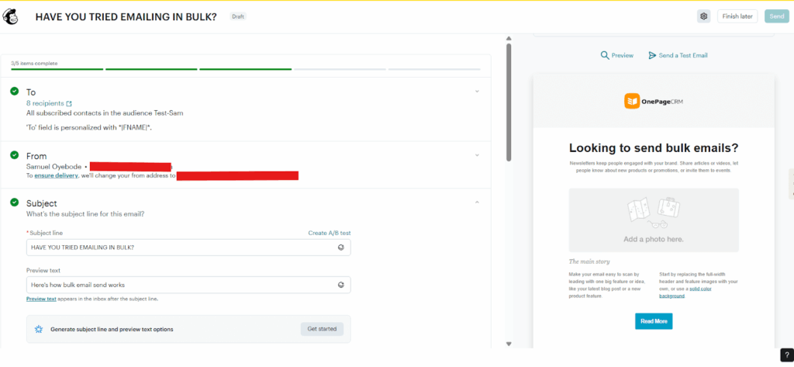Collapse the Subject section chevron

tap(477, 203)
